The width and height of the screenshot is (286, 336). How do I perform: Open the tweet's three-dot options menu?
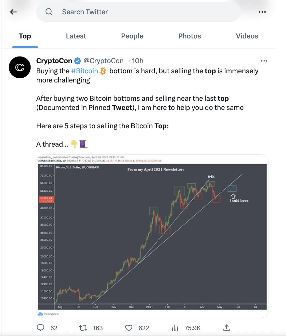(264, 61)
